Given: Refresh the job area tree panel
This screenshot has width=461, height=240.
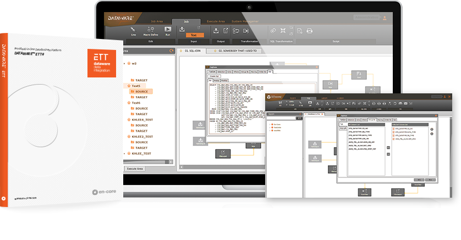Looking at the screenshot, I should [x=172, y=51].
